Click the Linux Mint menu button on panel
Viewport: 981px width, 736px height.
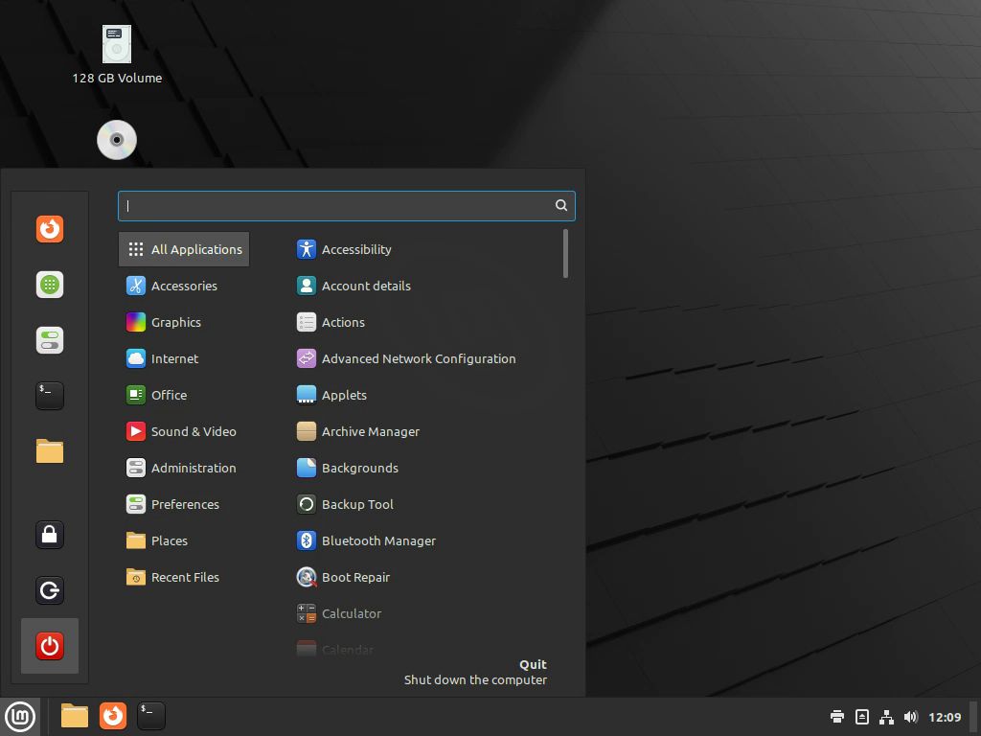[x=20, y=716]
